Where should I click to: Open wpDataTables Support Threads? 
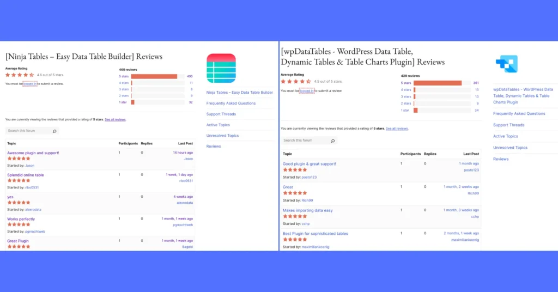509,125
